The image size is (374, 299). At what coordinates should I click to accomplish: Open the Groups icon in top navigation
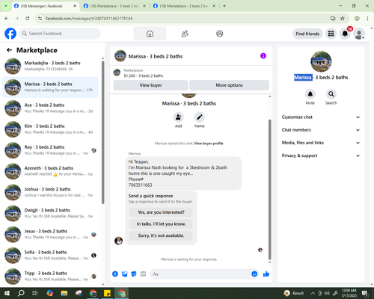click(x=220, y=34)
